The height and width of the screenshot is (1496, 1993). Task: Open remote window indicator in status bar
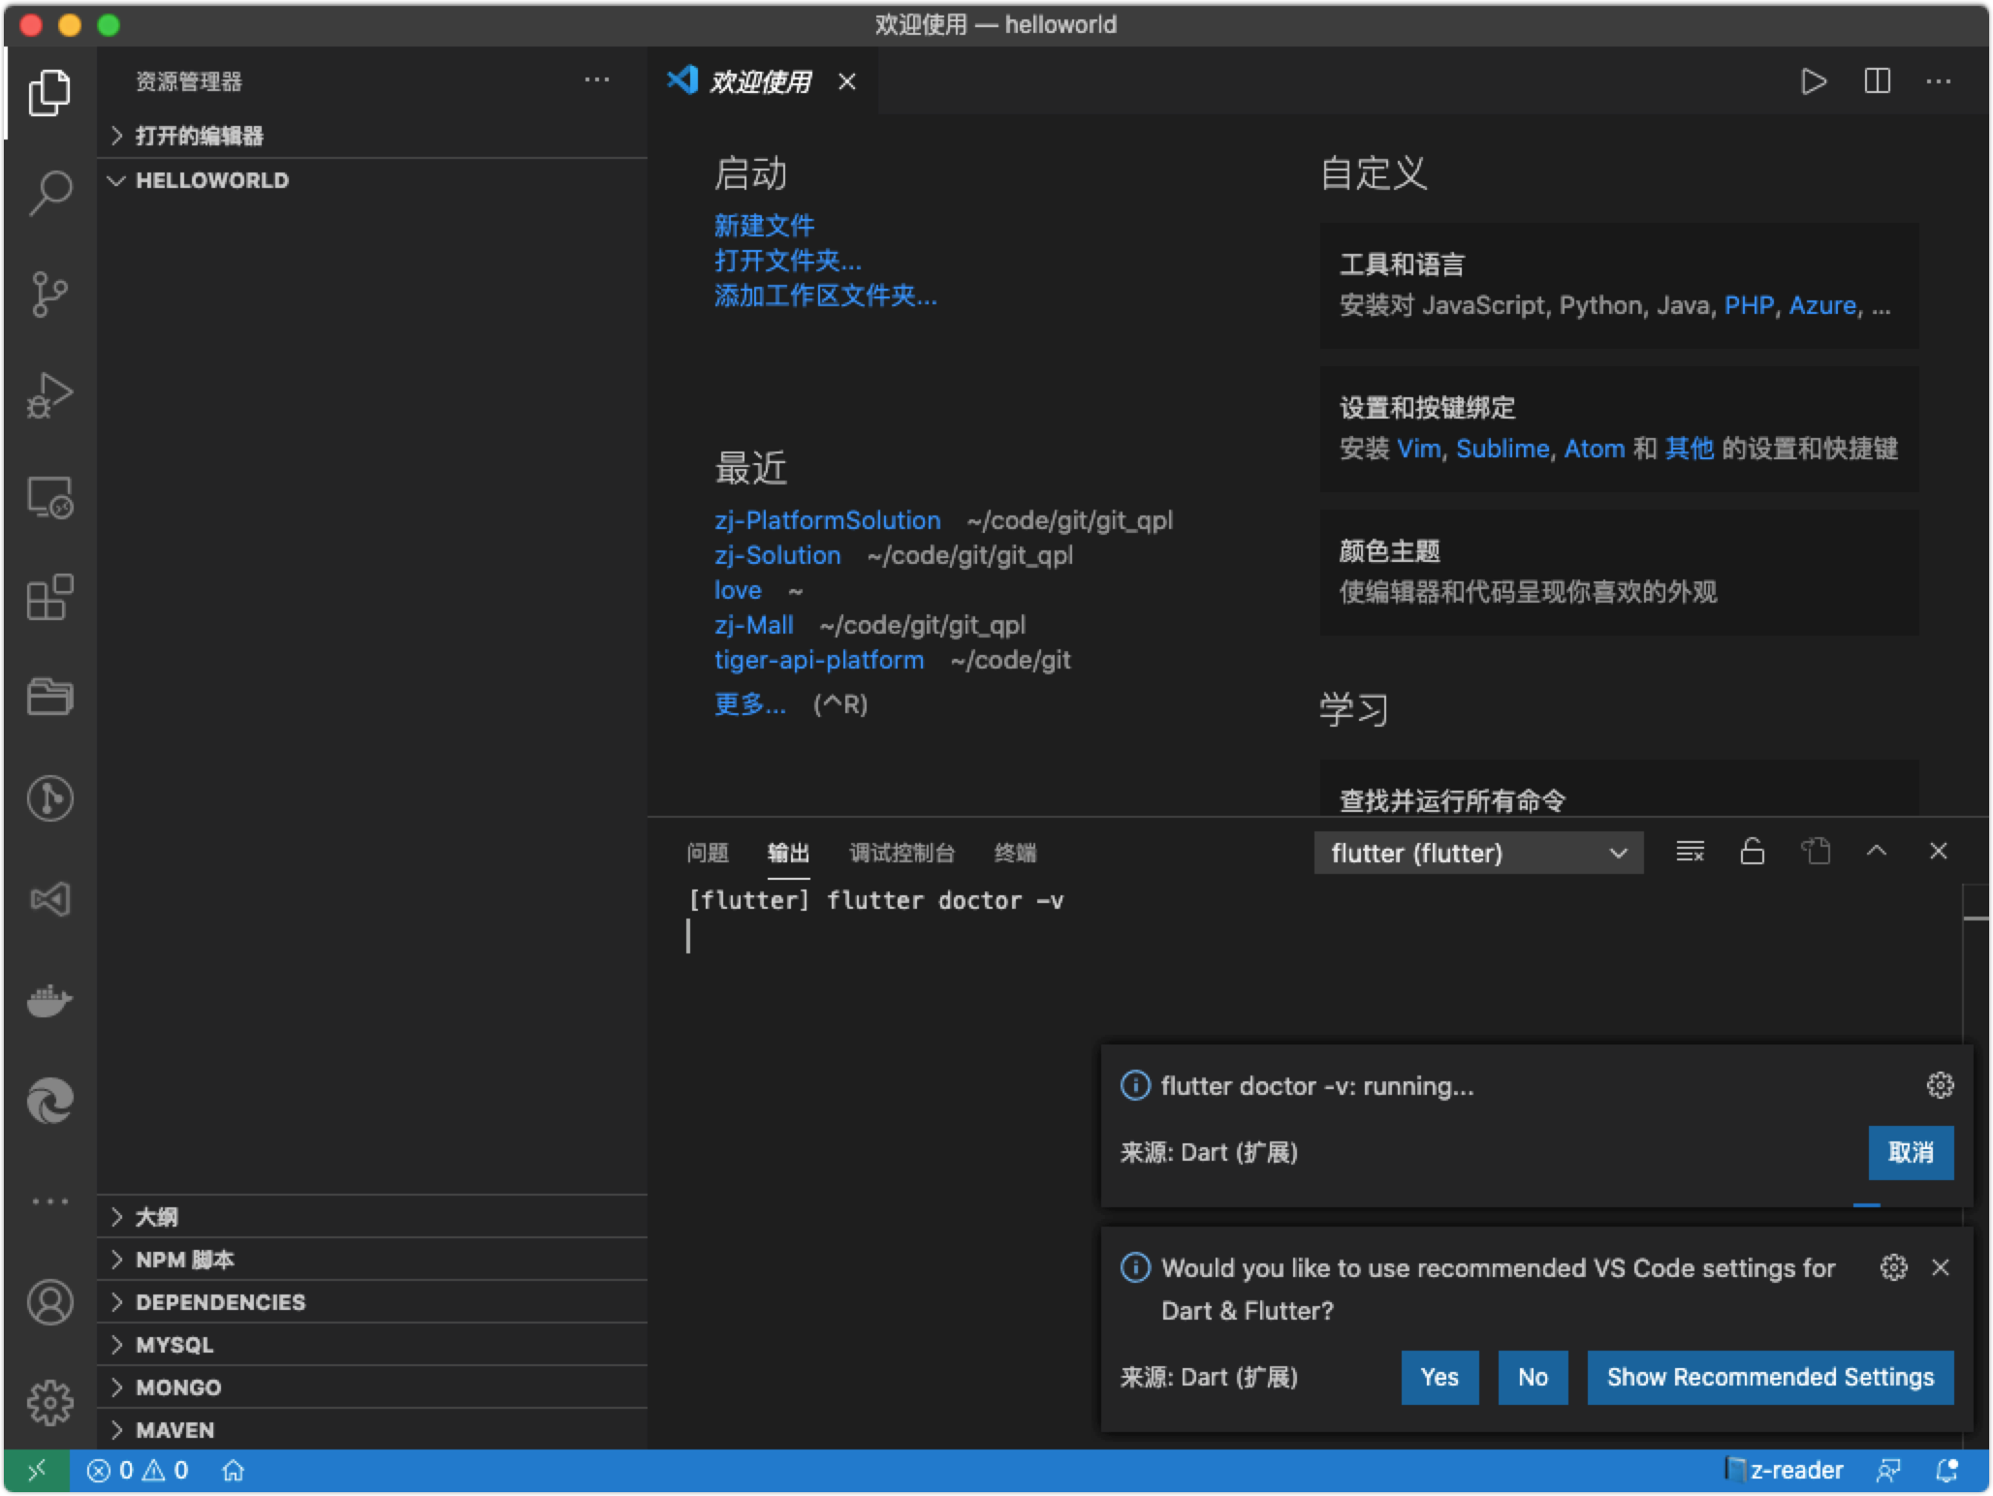click(x=36, y=1471)
